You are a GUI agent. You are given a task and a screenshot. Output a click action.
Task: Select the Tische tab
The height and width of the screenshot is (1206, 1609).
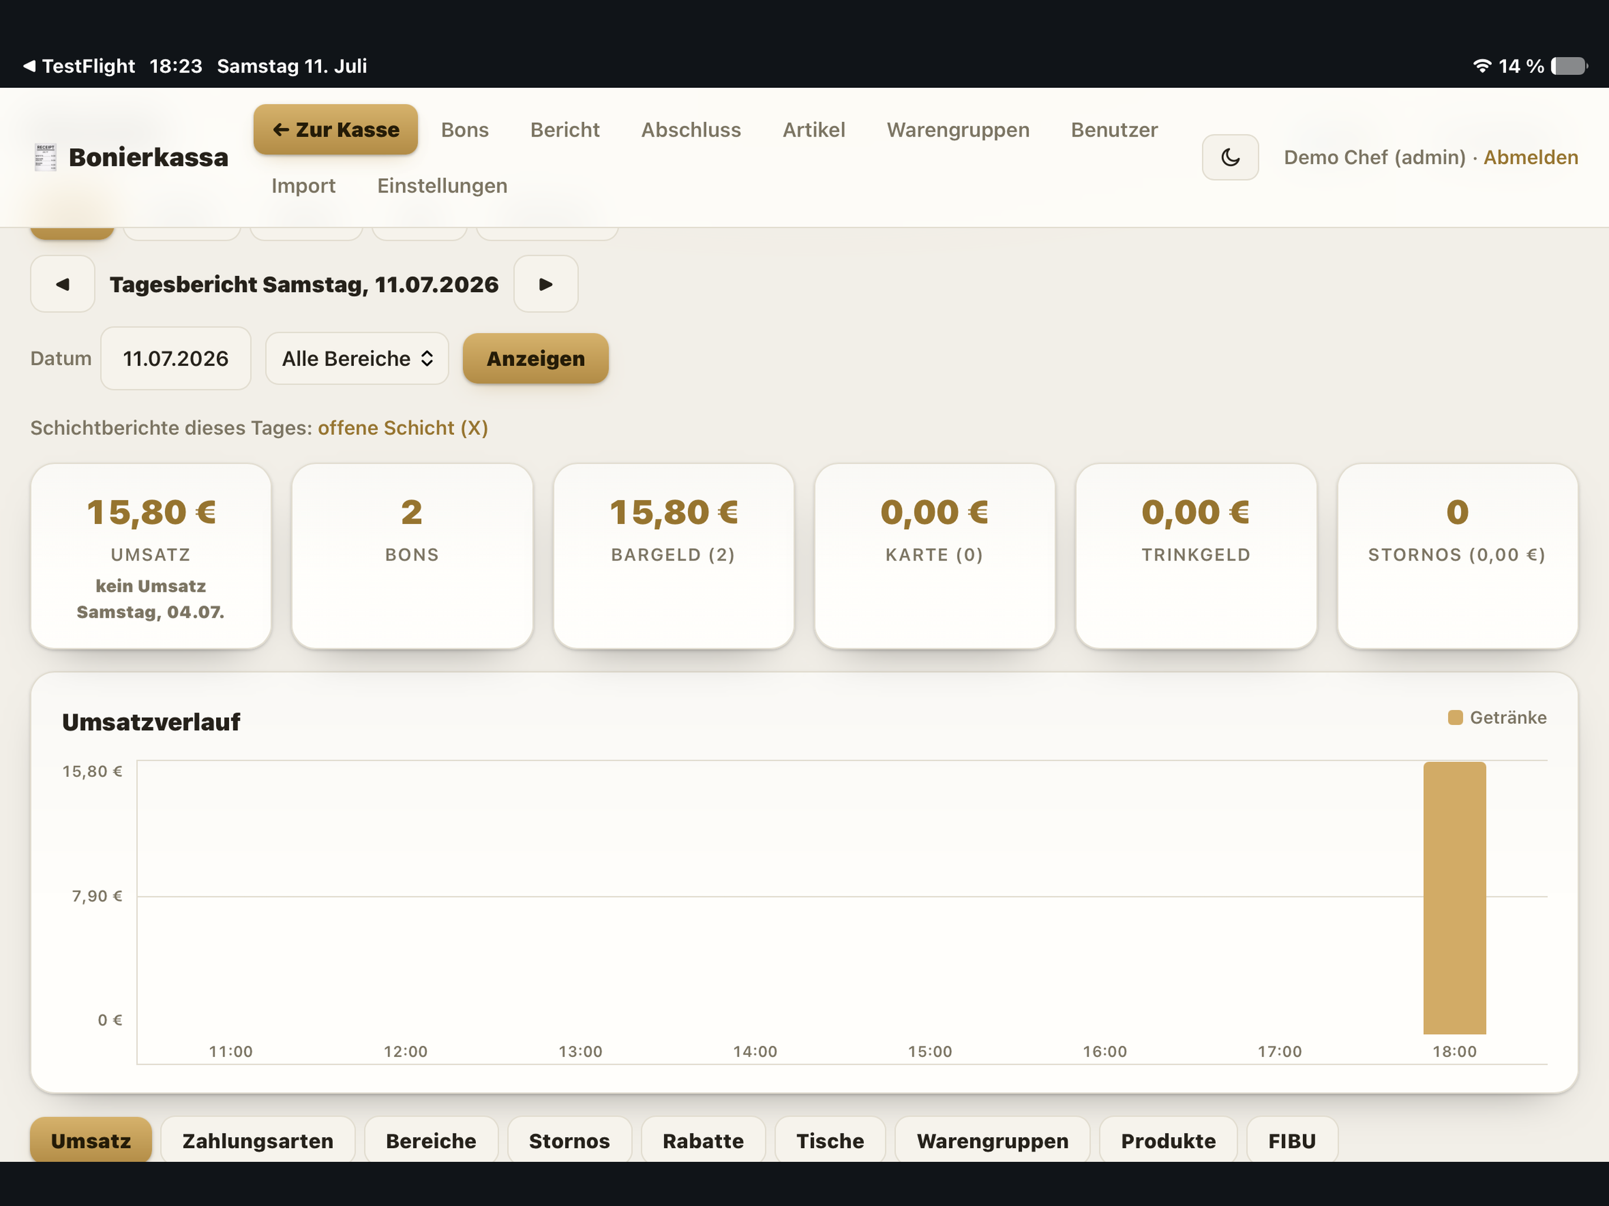(x=830, y=1140)
